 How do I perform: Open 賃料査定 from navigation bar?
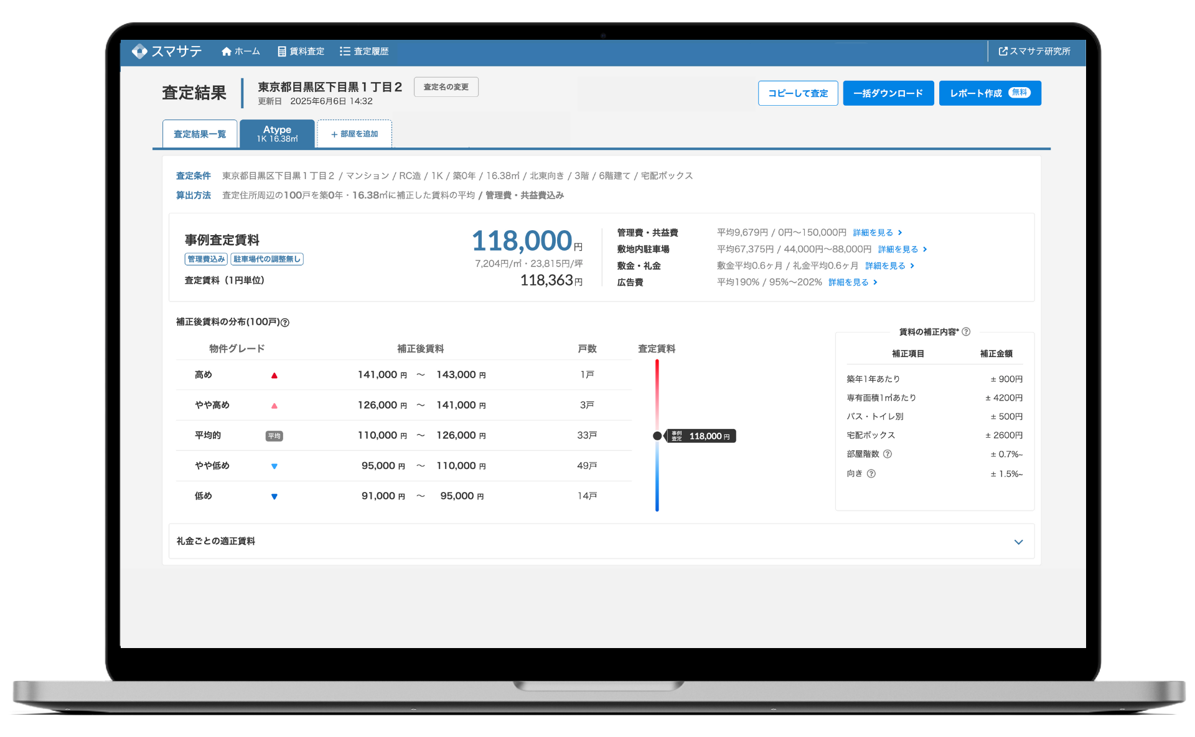tap(301, 52)
